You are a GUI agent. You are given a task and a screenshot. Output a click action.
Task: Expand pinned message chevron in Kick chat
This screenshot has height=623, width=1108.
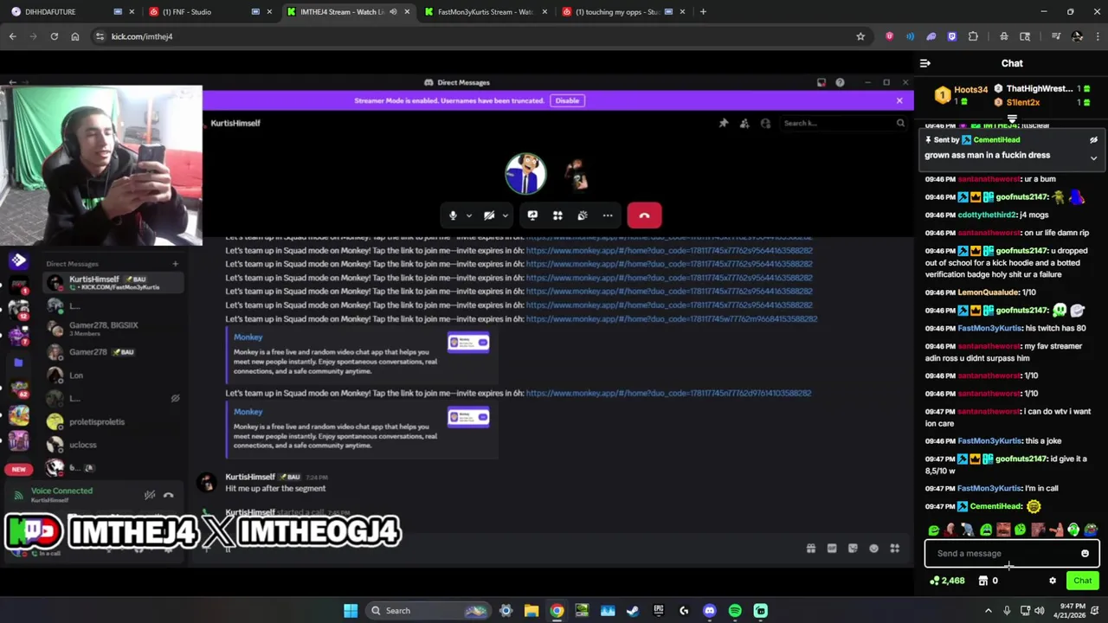pyautogui.click(x=1093, y=158)
